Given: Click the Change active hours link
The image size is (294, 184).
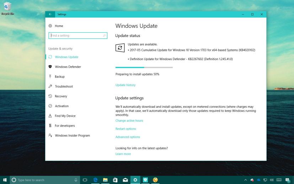Looking at the screenshot, I should [x=129, y=121].
